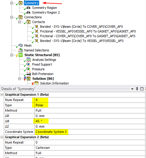Click the Named Selections icon
The image size is (146, 158).
coord(21,50)
